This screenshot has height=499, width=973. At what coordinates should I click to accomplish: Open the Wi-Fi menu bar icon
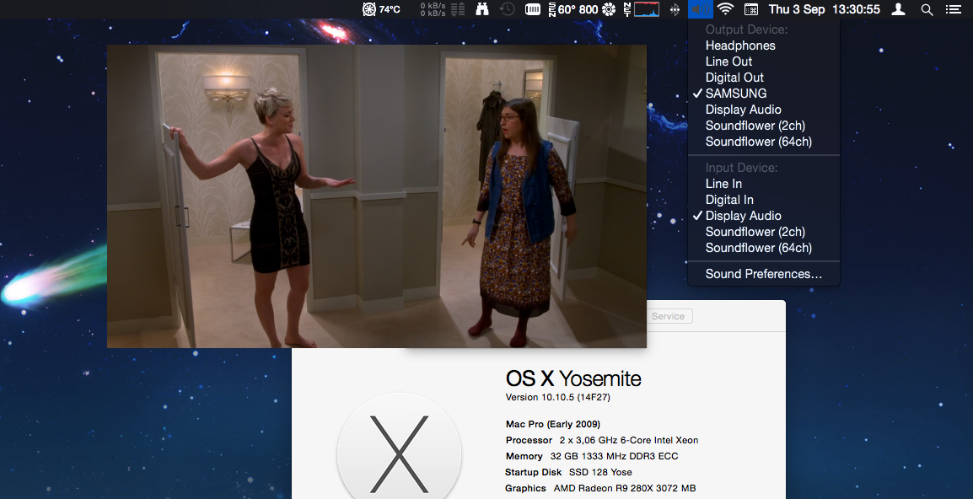pyautogui.click(x=725, y=9)
